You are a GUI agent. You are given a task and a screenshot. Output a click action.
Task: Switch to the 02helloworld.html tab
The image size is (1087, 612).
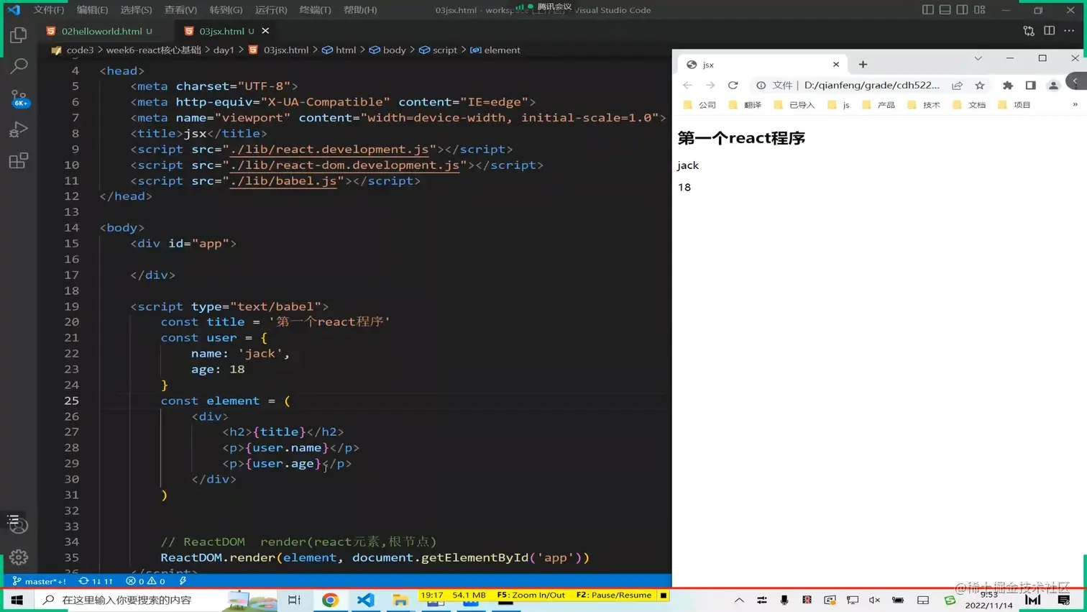click(101, 31)
